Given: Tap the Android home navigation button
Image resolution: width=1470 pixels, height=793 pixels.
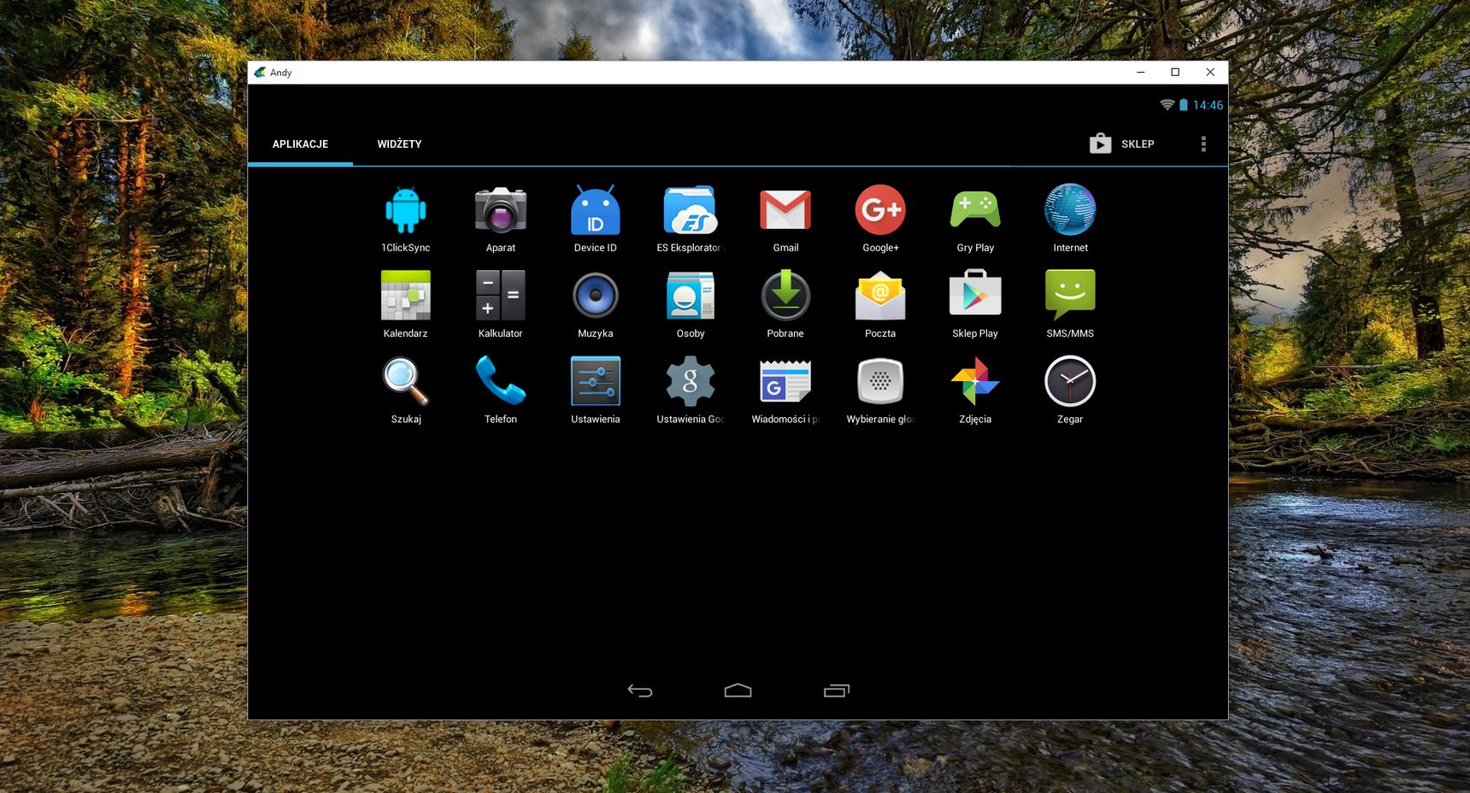Looking at the screenshot, I should tap(738, 690).
